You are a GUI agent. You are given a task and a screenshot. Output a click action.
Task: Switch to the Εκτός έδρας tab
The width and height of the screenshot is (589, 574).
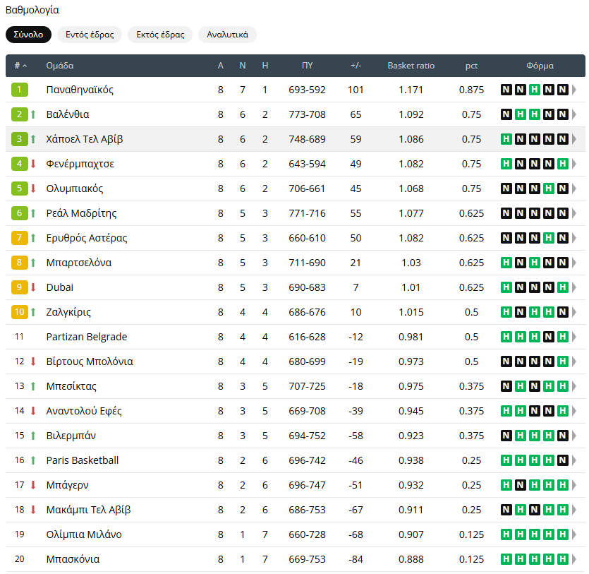(x=160, y=35)
